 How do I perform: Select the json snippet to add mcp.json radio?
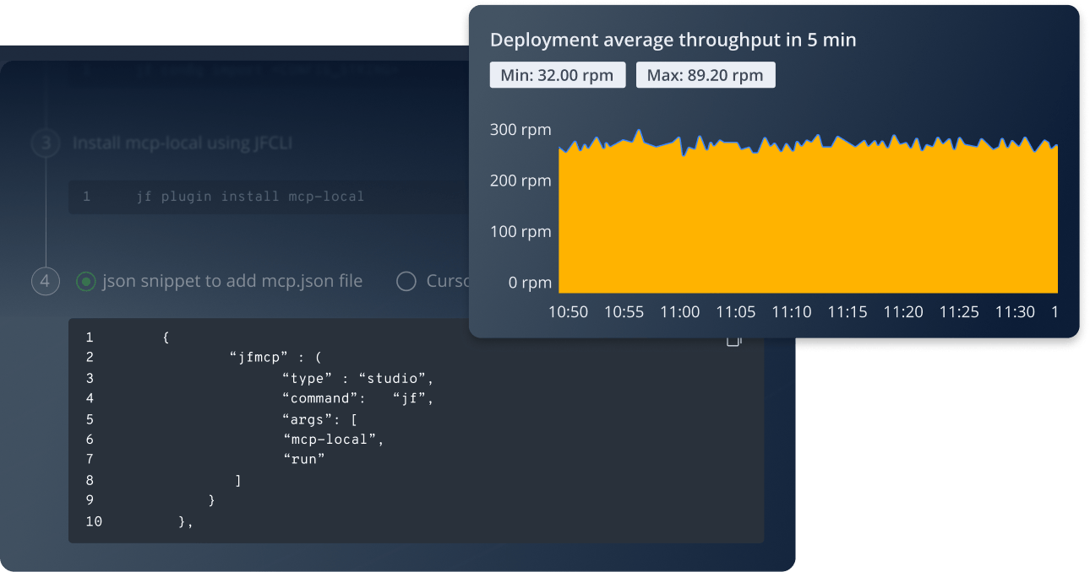[85, 281]
